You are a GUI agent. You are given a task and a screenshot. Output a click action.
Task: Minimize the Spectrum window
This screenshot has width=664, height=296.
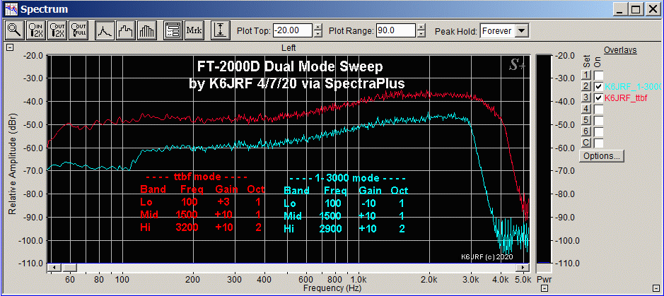pyautogui.click(x=622, y=9)
